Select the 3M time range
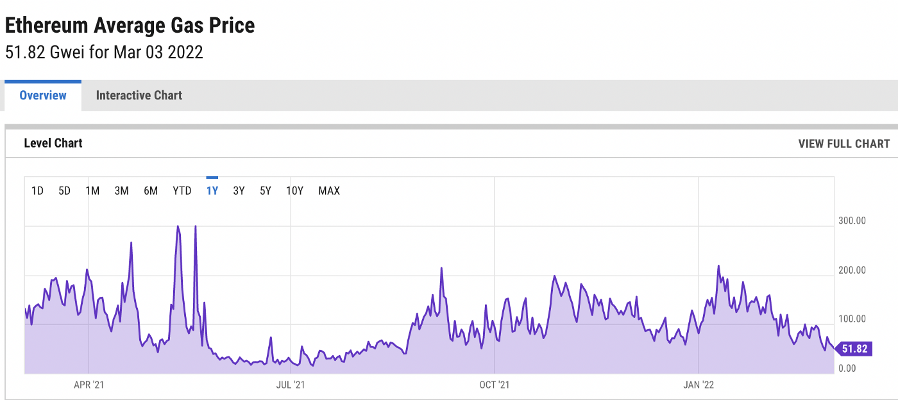This screenshot has width=898, height=400. [121, 190]
